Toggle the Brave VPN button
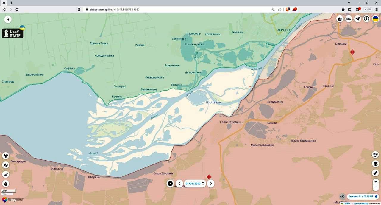This screenshot has width=381, height=205. tap(368, 10)
